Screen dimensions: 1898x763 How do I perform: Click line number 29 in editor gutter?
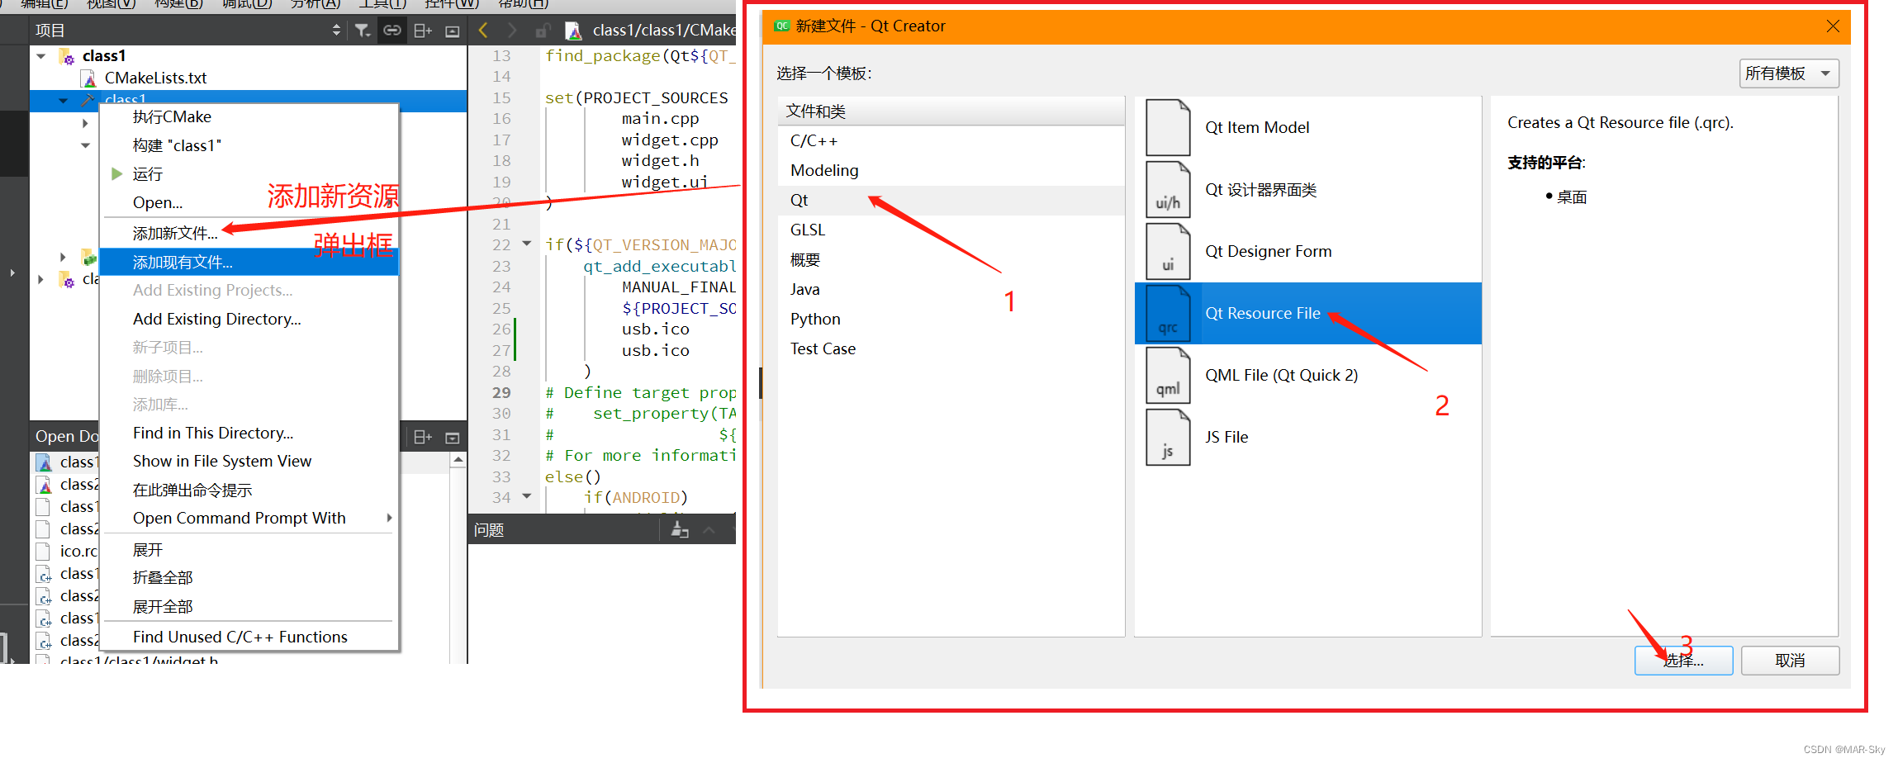[x=501, y=392]
